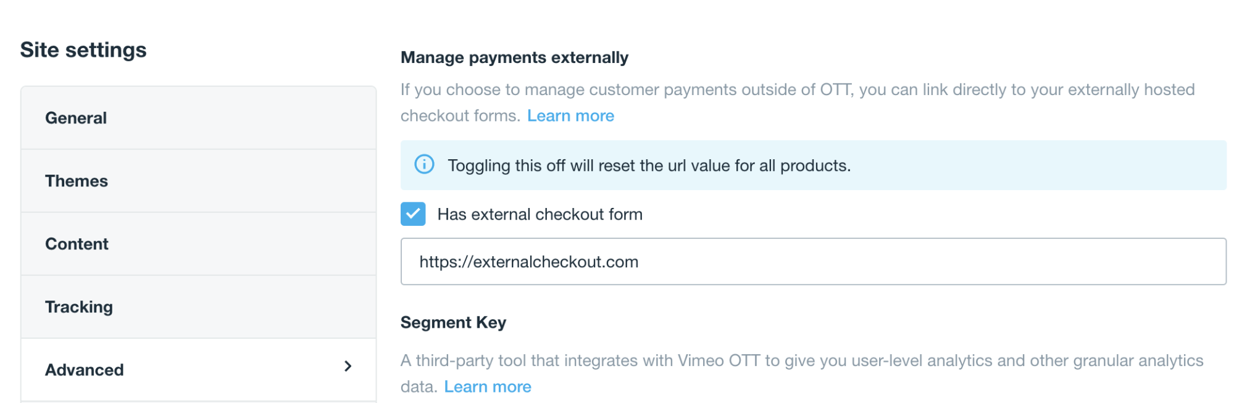Image resolution: width=1234 pixels, height=403 pixels.
Task: Open 'Learn more' about external payments
Action: tap(570, 116)
